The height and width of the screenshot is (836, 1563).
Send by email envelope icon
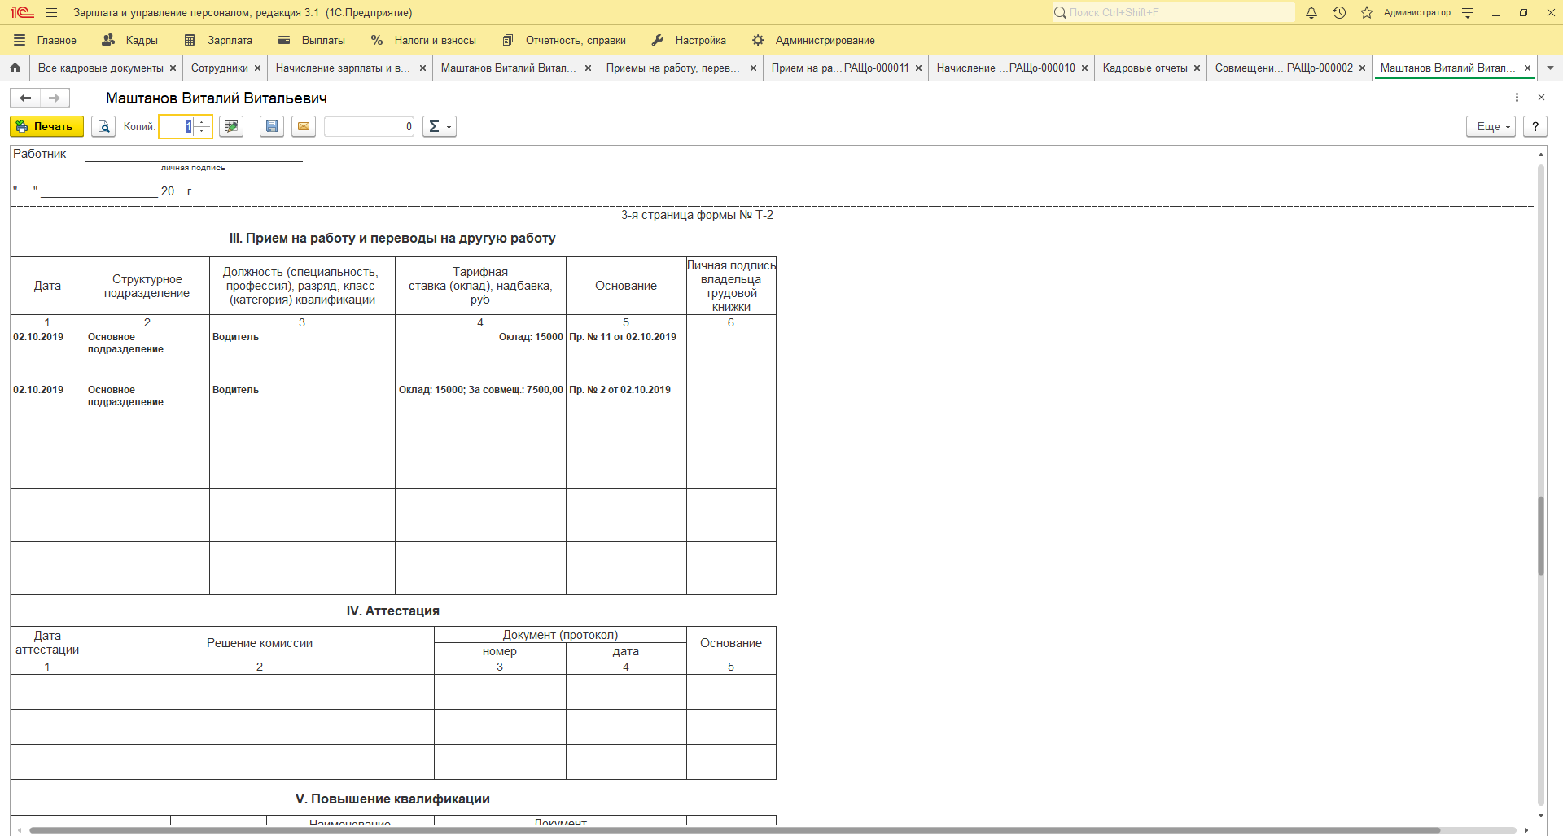pyautogui.click(x=304, y=126)
